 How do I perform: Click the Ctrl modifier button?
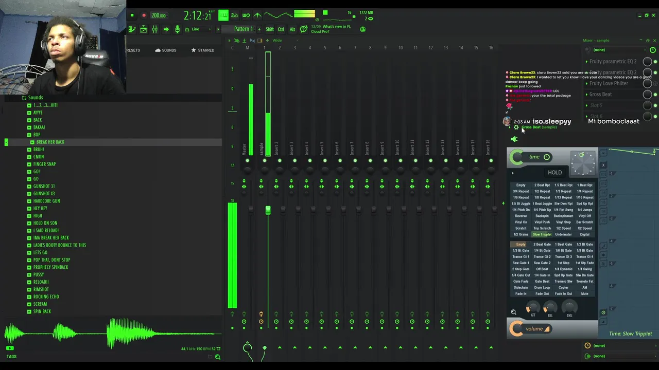(281, 29)
